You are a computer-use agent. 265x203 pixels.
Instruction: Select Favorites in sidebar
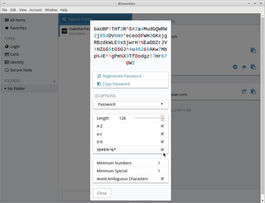(x=18, y=28)
